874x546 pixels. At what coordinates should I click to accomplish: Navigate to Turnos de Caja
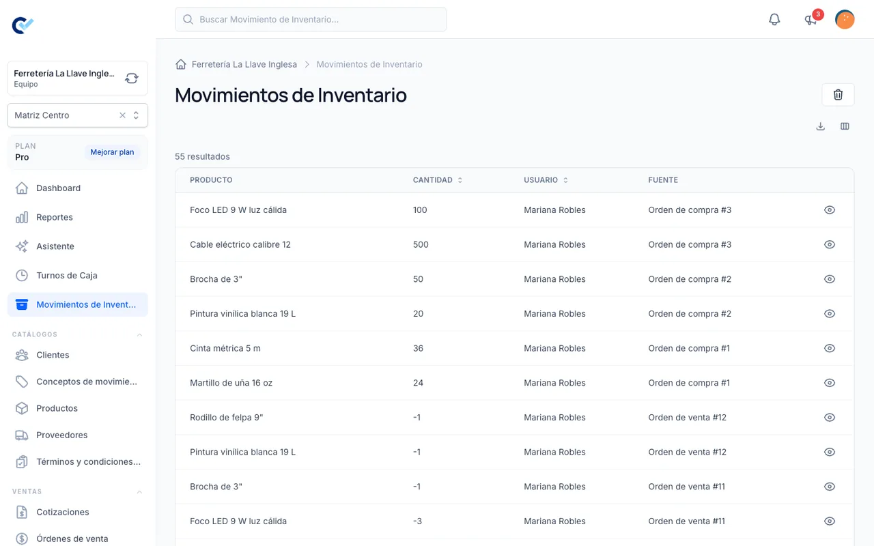pyautogui.click(x=78, y=276)
